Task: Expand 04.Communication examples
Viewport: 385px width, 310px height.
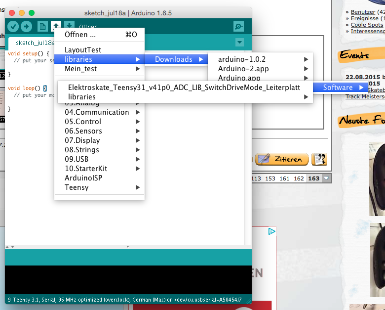Action: pyautogui.click(x=99, y=112)
